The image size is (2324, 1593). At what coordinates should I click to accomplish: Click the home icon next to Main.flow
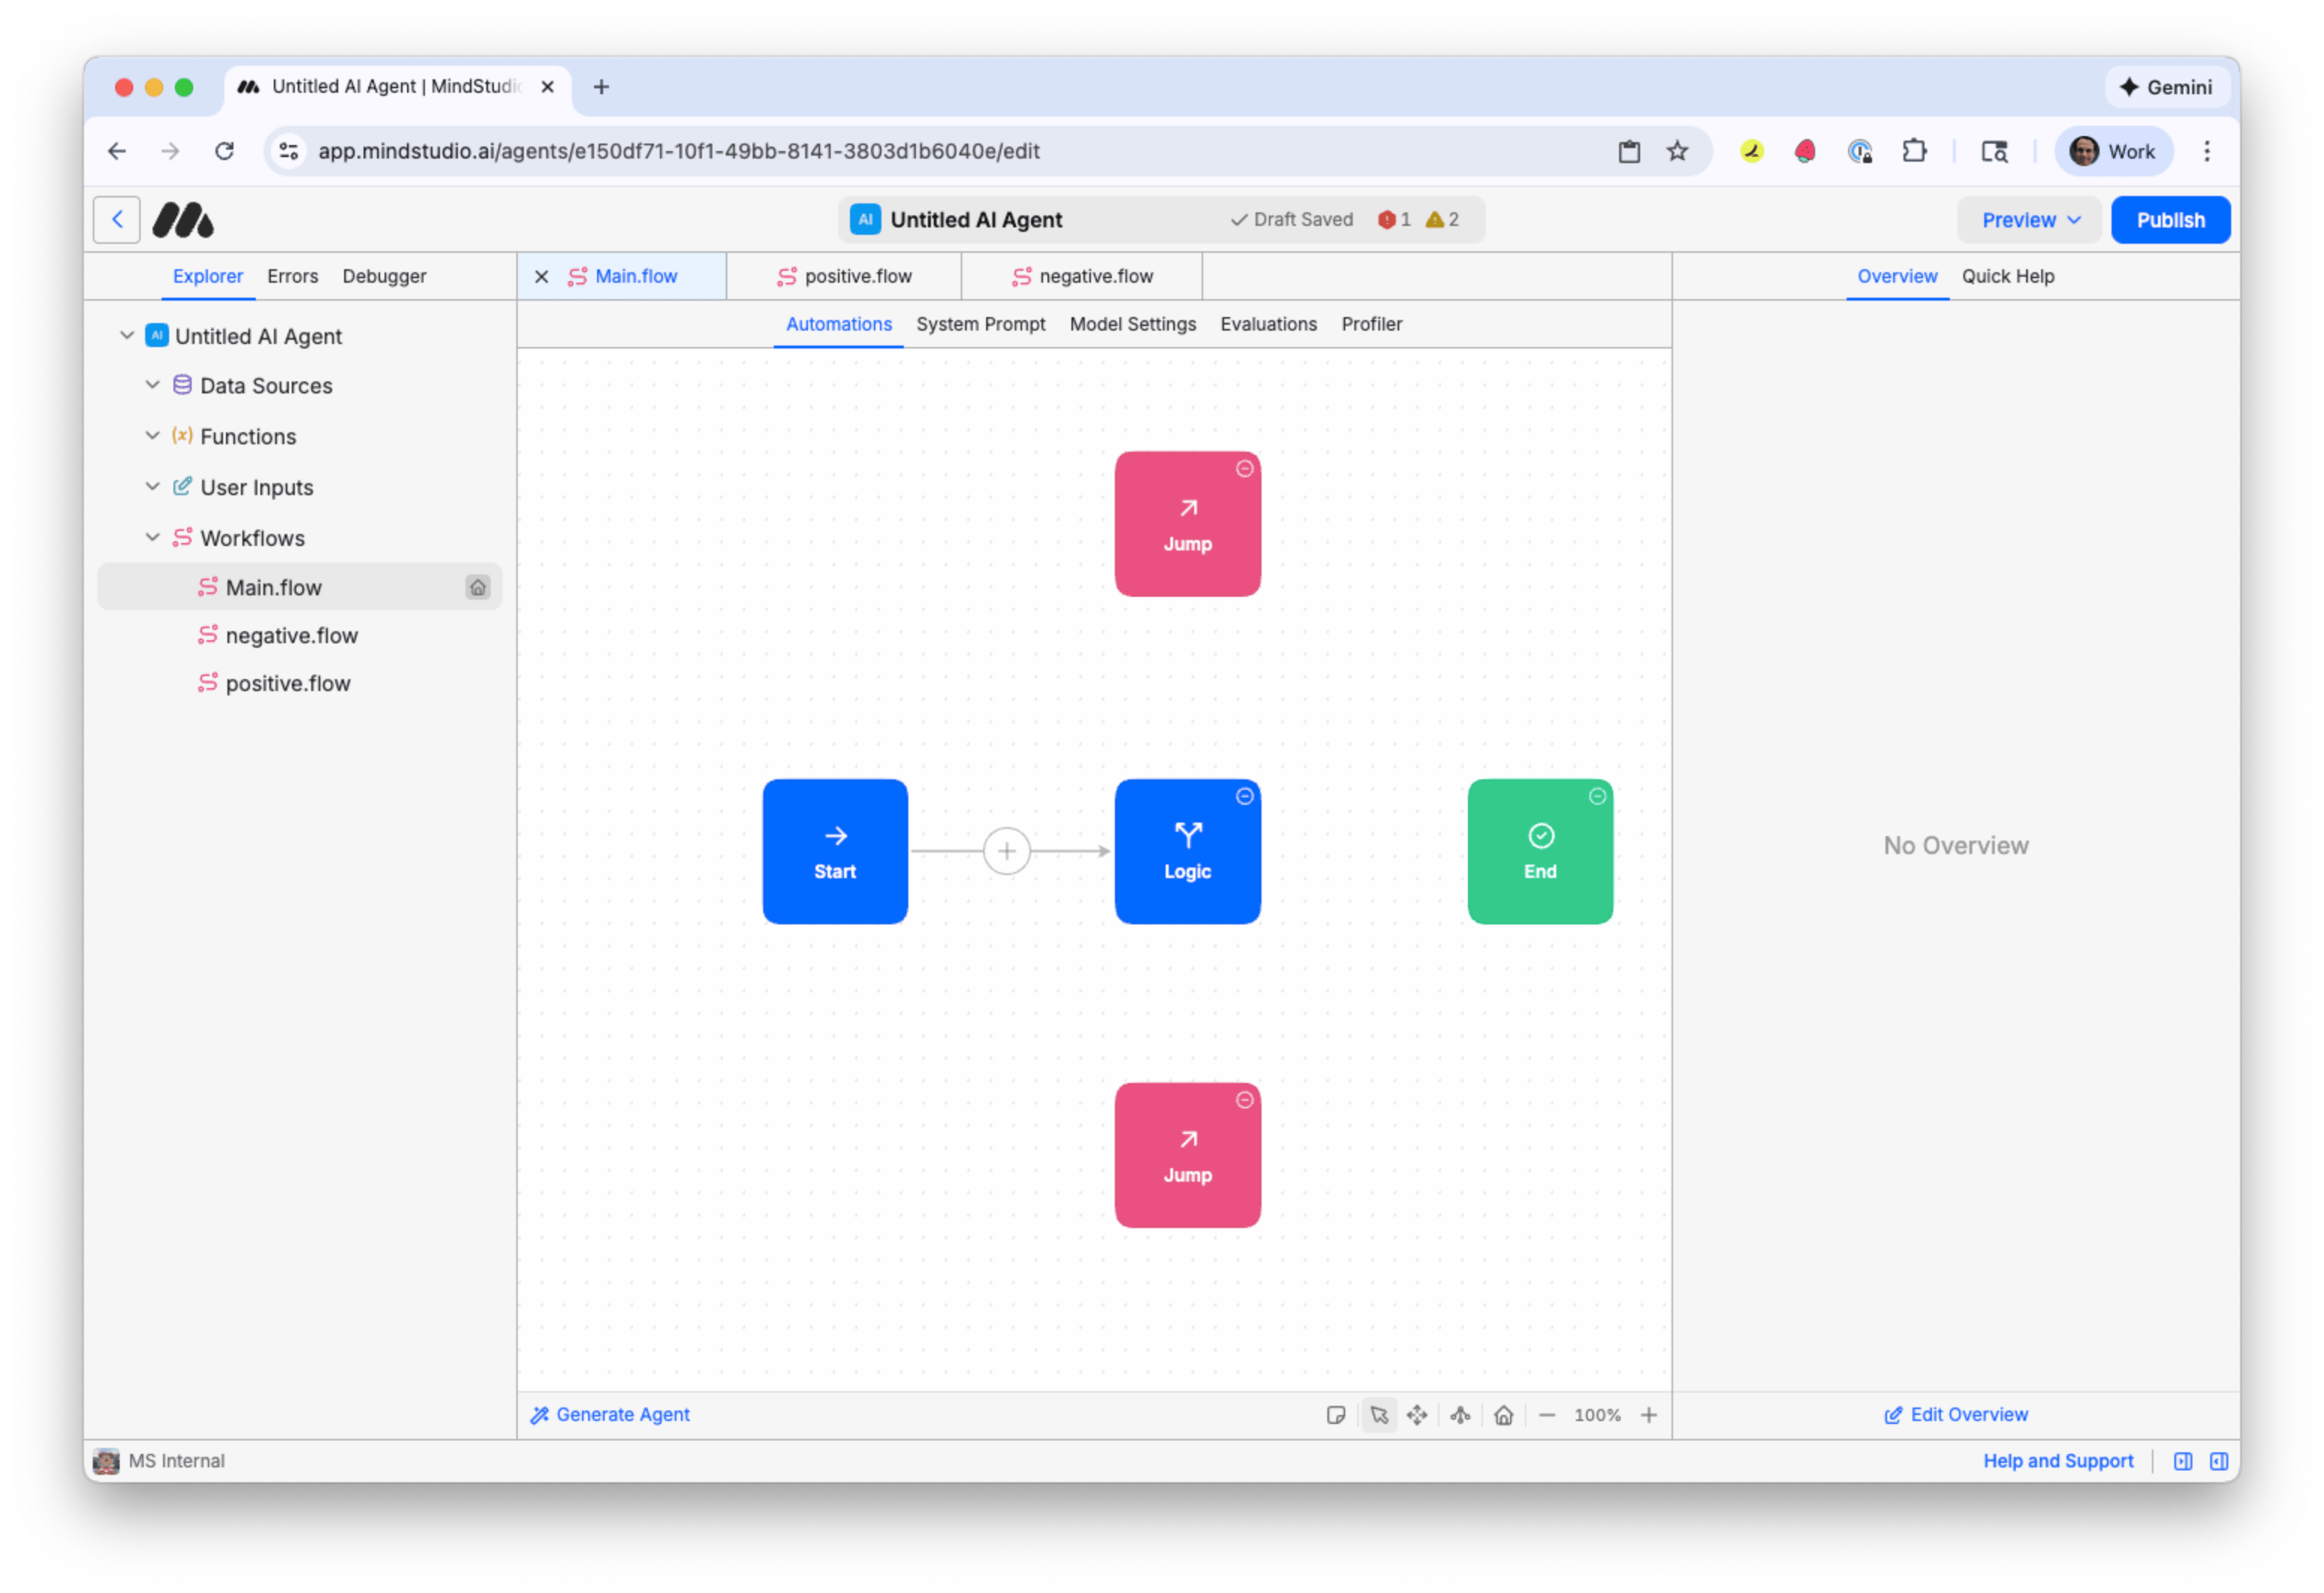(479, 586)
